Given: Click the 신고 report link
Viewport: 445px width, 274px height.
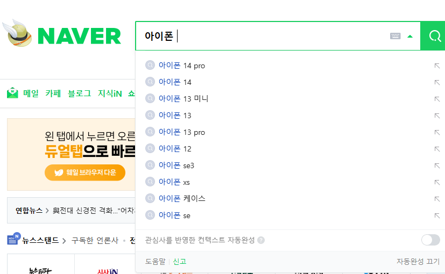Looking at the screenshot, I should [180, 261].
